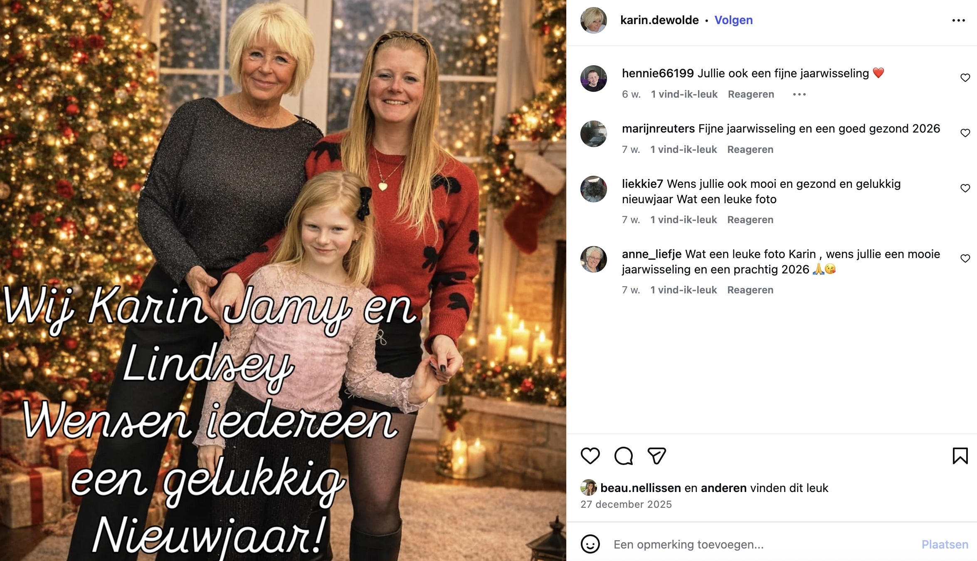Follow karin.dewolde via Volgen
The width and height of the screenshot is (977, 561).
point(733,20)
